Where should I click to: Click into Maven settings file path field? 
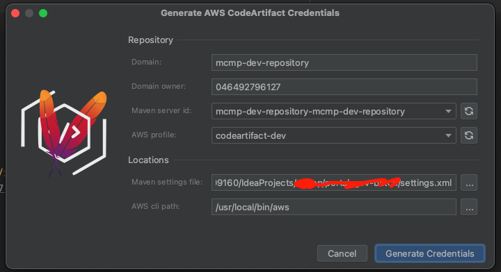coord(333,182)
